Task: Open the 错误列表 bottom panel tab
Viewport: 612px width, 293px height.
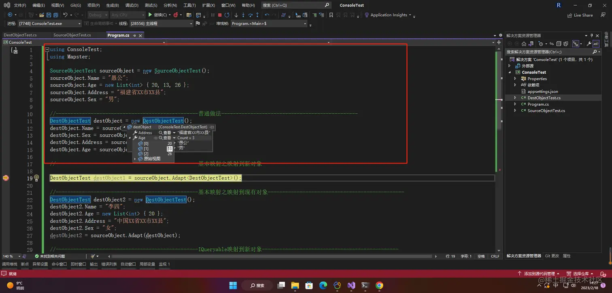Action: point(109,264)
